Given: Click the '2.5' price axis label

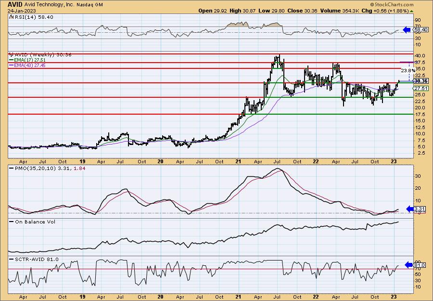Looking at the screenshot, I should click(x=420, y=153).
